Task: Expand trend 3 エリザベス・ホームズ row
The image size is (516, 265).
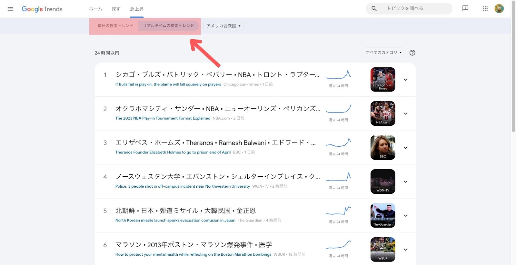Action: (406, 147)
